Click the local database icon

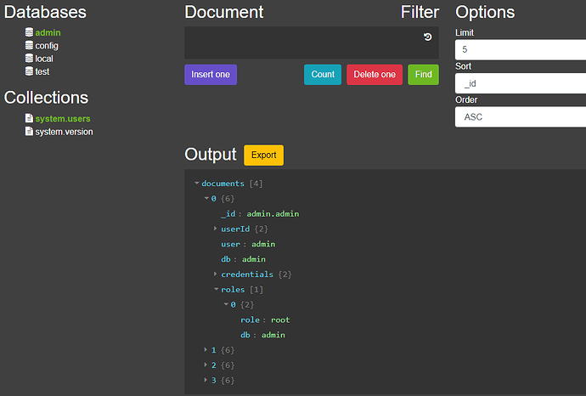click(29, 59)
